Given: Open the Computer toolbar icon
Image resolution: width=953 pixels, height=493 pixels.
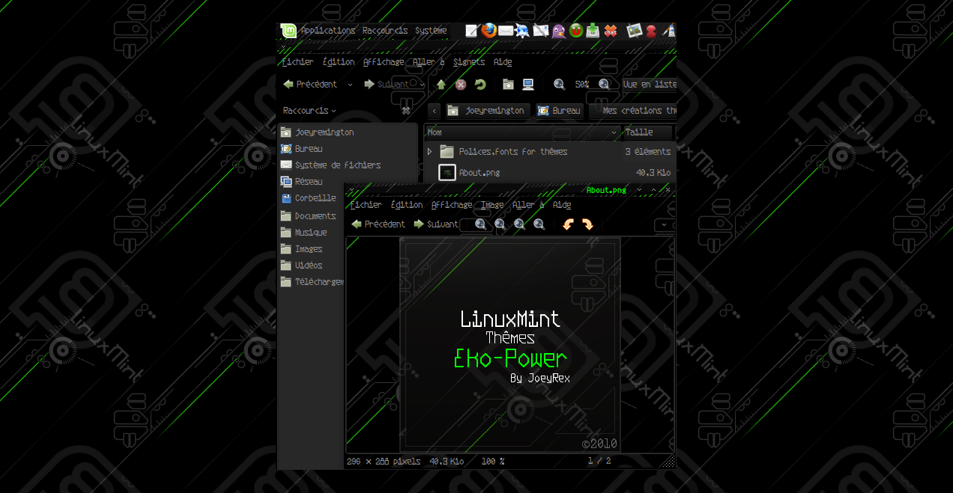Looking at the screenshot, I should pos(528,85).
